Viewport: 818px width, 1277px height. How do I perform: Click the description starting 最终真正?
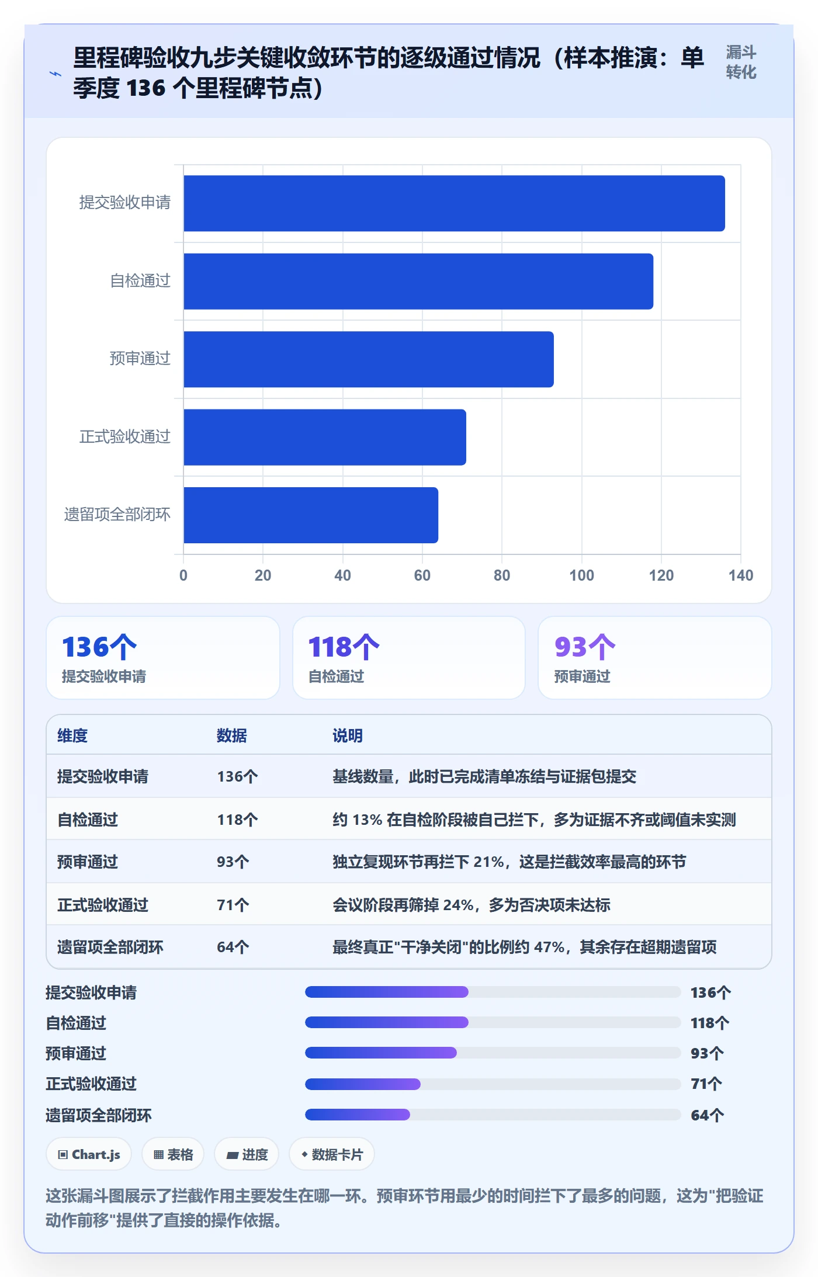[x=525, y=947]
